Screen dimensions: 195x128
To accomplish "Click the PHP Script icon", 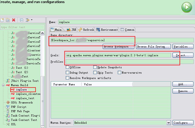I will 8,107.
